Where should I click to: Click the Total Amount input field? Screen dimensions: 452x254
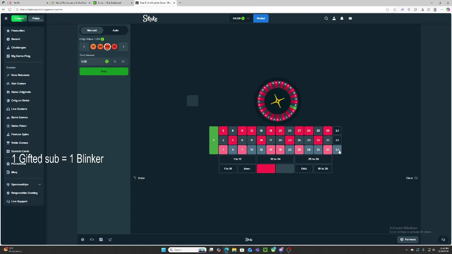pos(94,61)
